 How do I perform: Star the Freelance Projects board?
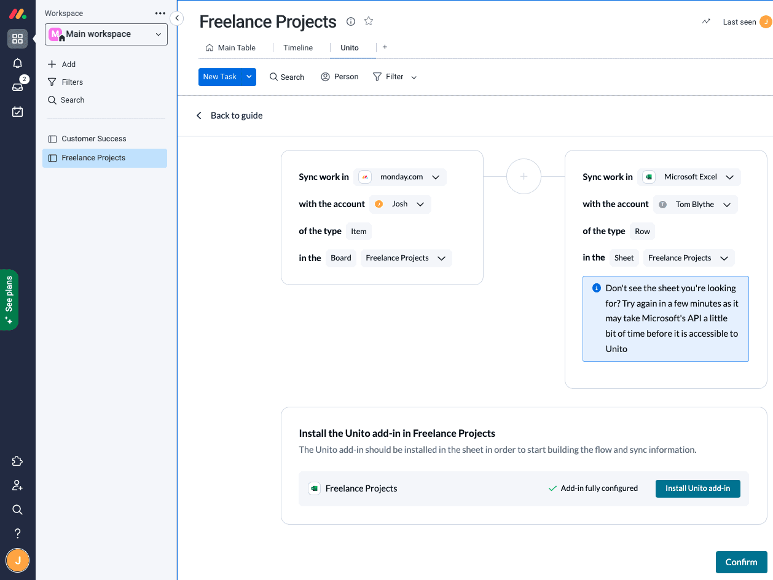coord(369,22)
